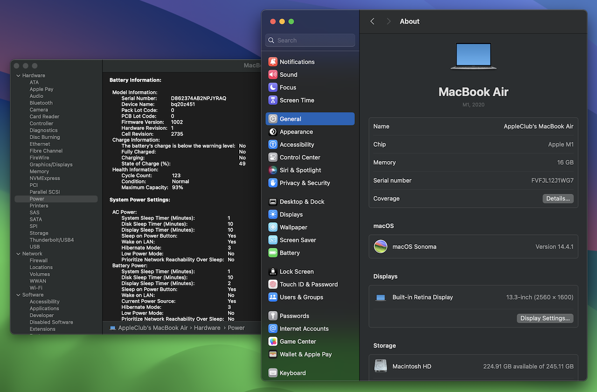Viewport: 597px width, 392px height.
Task: Open the Wallpaper icon
Action: tap(273, 227)
